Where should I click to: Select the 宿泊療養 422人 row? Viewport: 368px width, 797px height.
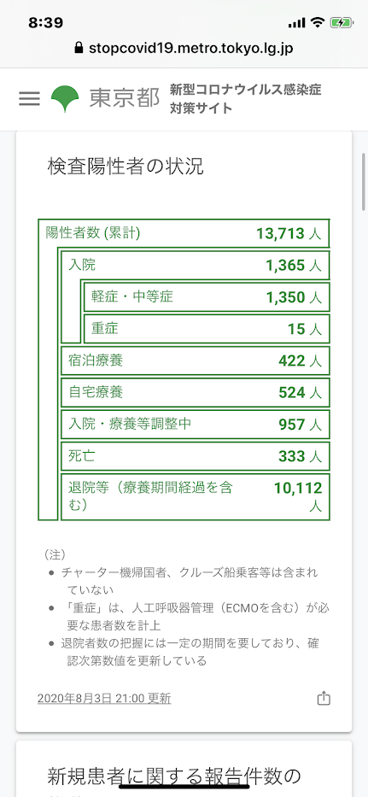pos(196,360)
